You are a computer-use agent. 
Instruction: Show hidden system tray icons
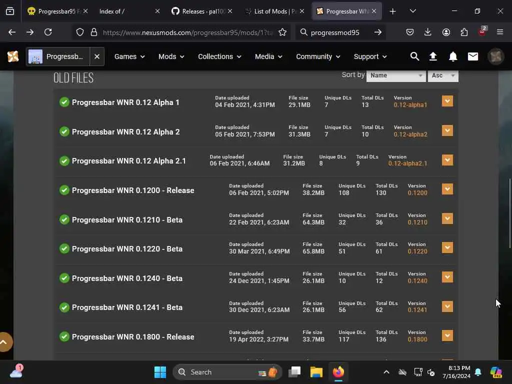(x=386, y=372)
